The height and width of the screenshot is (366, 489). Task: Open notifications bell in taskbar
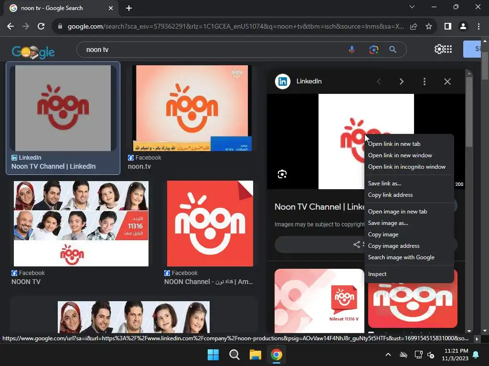coord(476,355)
